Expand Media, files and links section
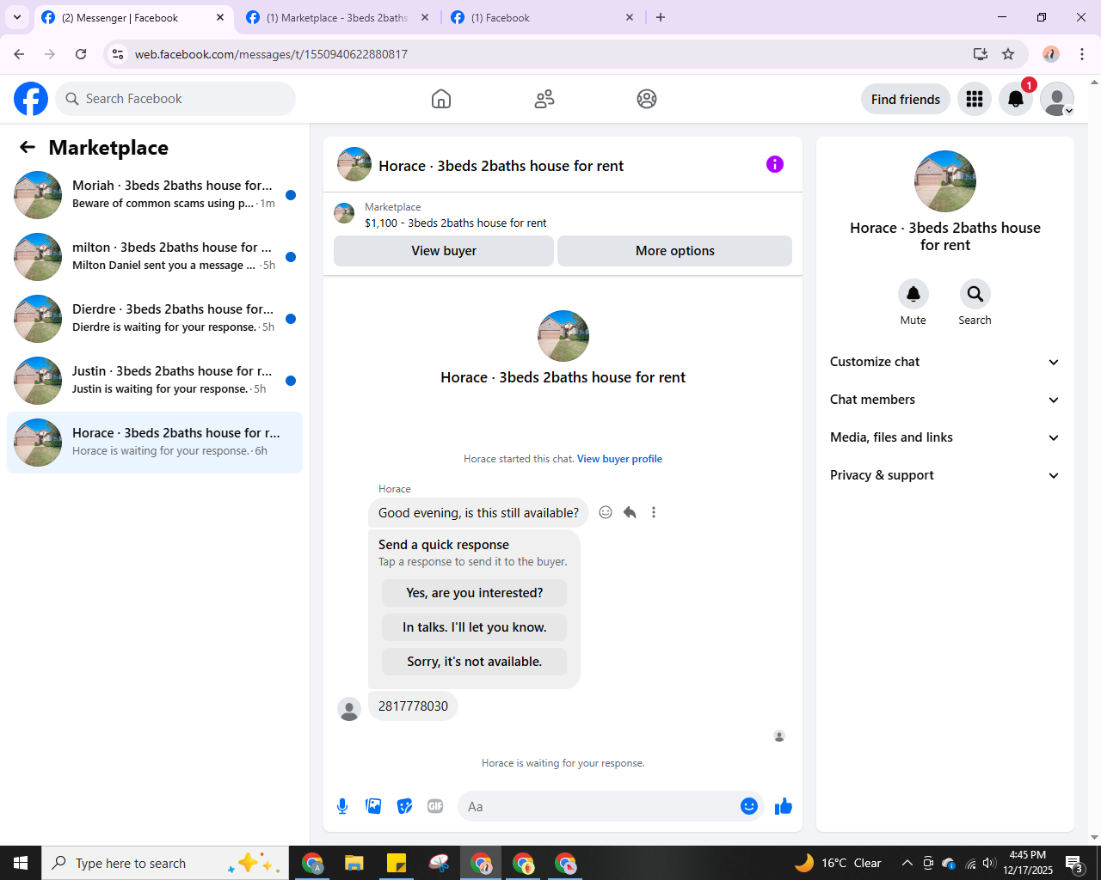 coord(945,437)
